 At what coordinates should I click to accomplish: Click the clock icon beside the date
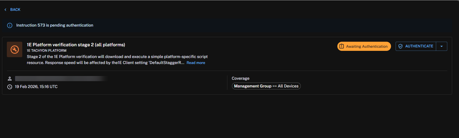[10, 87]
